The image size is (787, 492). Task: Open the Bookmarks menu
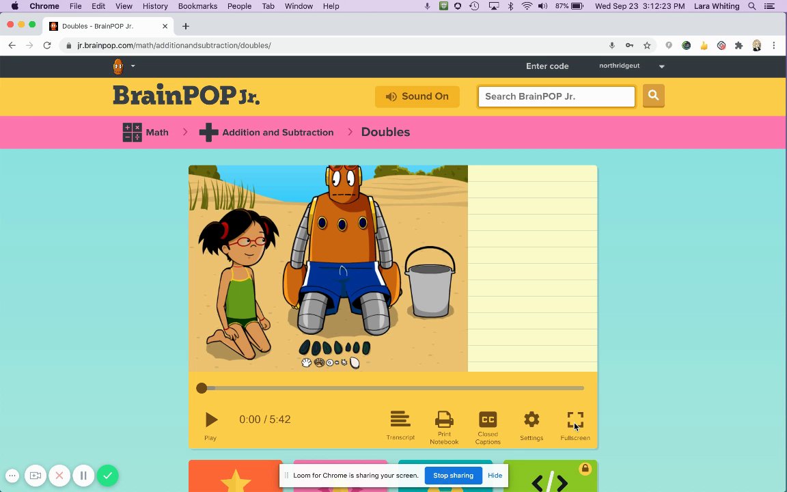[x=197, y=6]
